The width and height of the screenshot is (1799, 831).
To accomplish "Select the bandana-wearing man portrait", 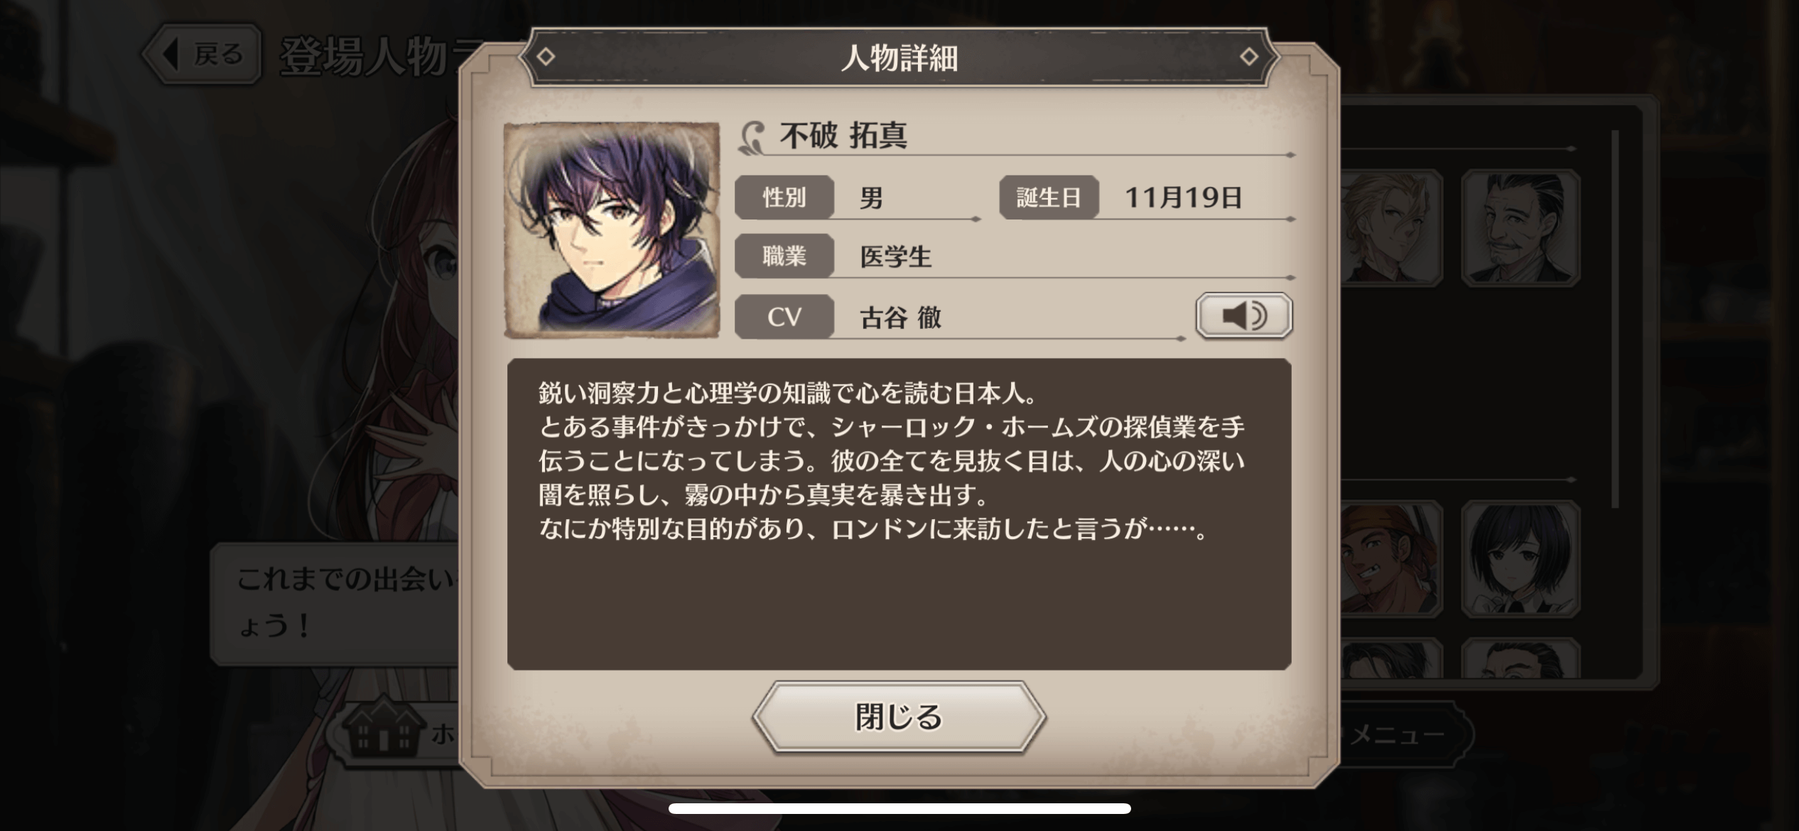I will coord(1390,558).
